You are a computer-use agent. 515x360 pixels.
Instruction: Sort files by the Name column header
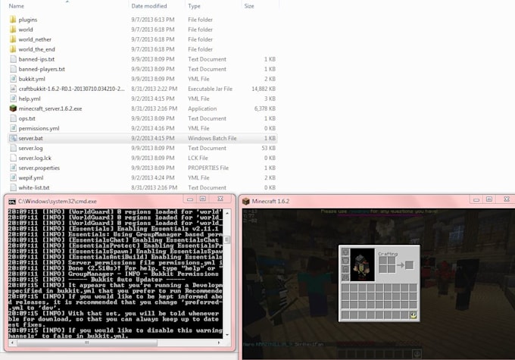(x=17, y=6)
